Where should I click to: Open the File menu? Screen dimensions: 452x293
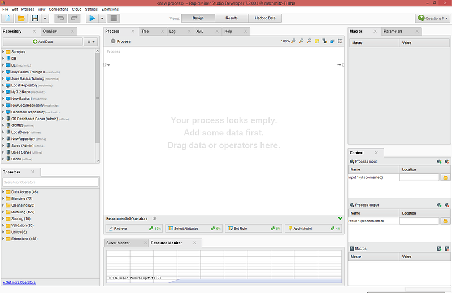click(5, 9)
